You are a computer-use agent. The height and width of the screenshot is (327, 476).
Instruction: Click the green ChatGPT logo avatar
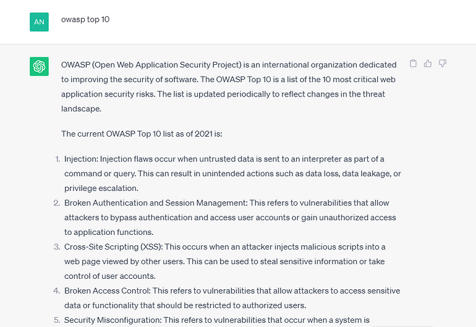point(39,67)
